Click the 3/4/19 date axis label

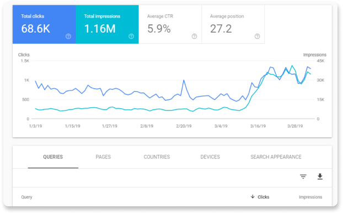[x=221, y=126]
